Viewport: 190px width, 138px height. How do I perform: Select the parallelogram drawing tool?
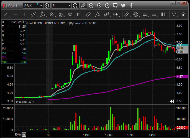point(88,14)
